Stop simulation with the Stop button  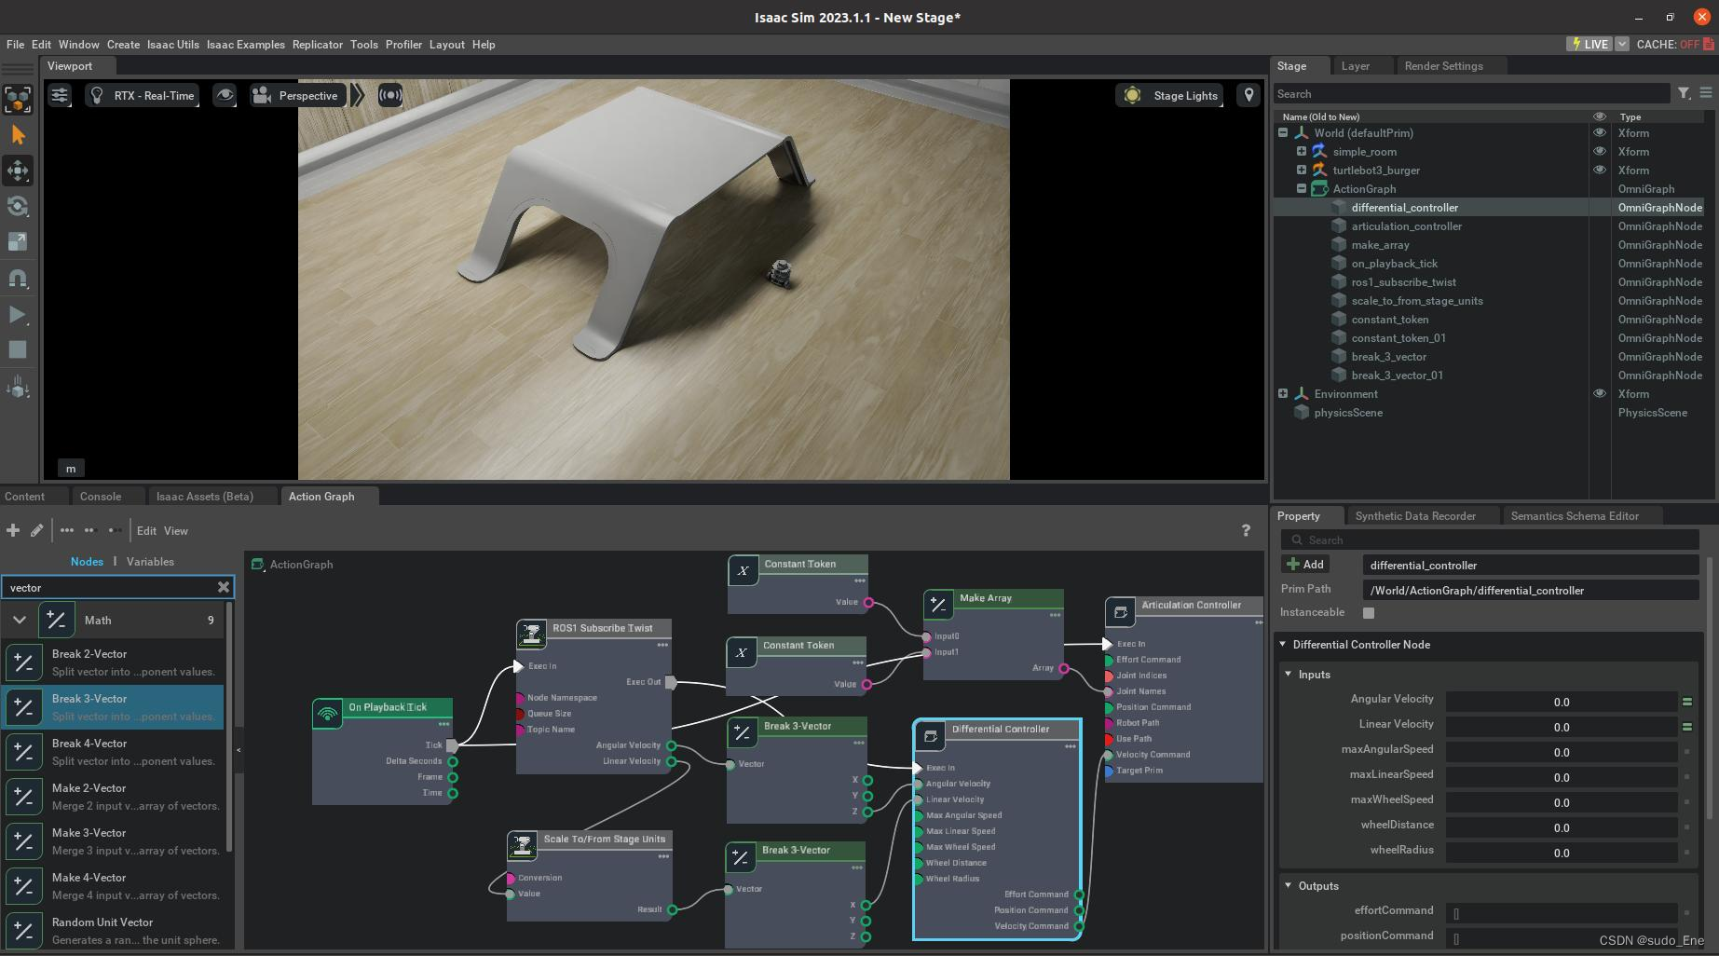[18, 349]
